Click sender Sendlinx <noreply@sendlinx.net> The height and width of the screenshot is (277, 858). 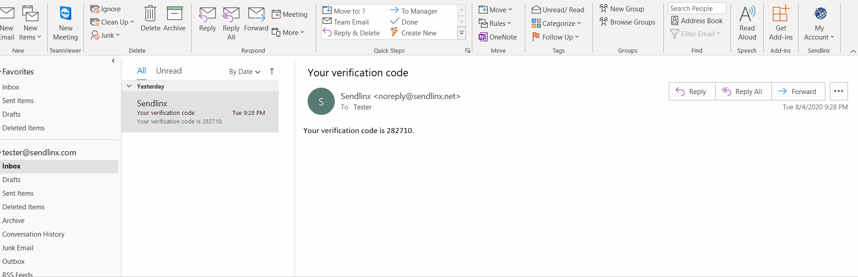pyautogui.click(x=400, y=96)
